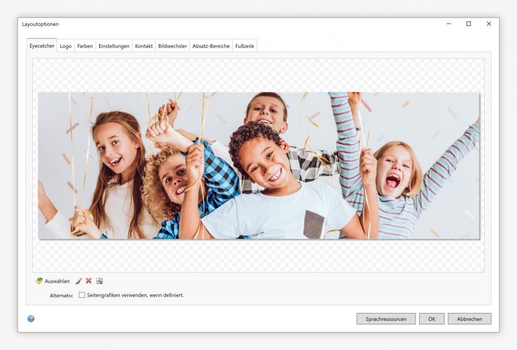Open the Bildwechsler tab
Image resolution: width=517 pixels, height=350 pixels.
172,46
